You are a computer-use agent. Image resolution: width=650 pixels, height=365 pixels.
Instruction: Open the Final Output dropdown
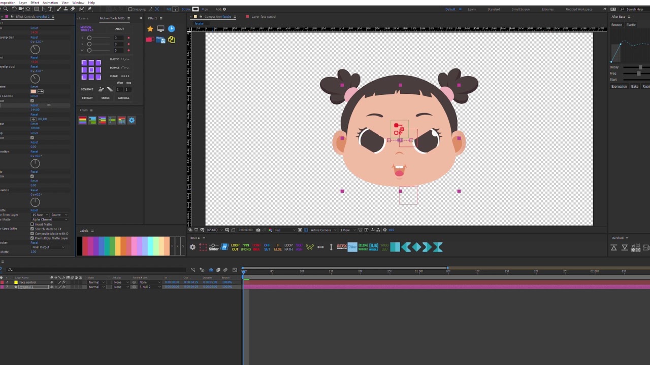click(49, 247)
